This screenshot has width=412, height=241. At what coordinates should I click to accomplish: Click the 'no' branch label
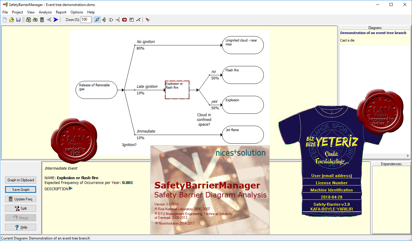coord(213,72)
